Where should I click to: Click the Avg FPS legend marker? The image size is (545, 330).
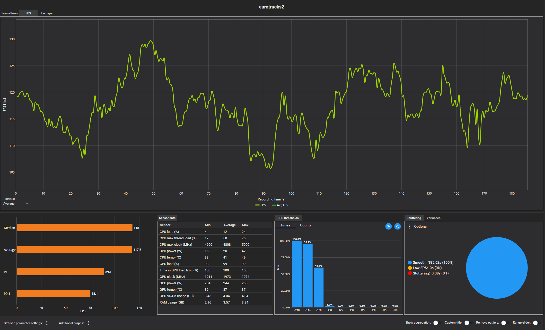pyautogui.click(x=274, y=205)
